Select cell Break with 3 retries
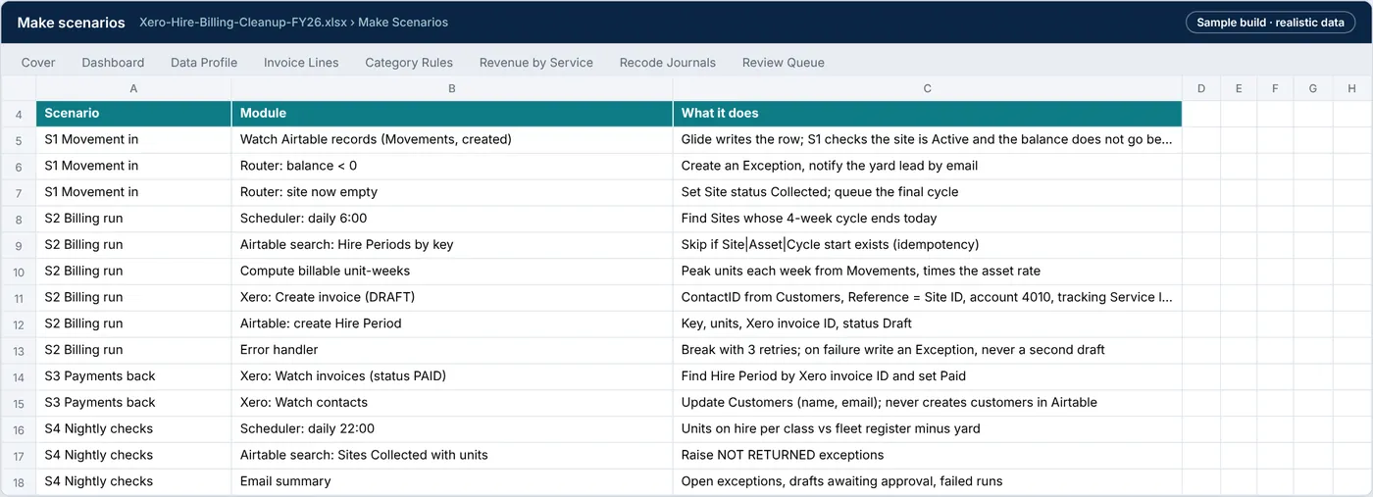Image resolution: width=1373 pixels, height=497 pixels. (x=928, y=350)
